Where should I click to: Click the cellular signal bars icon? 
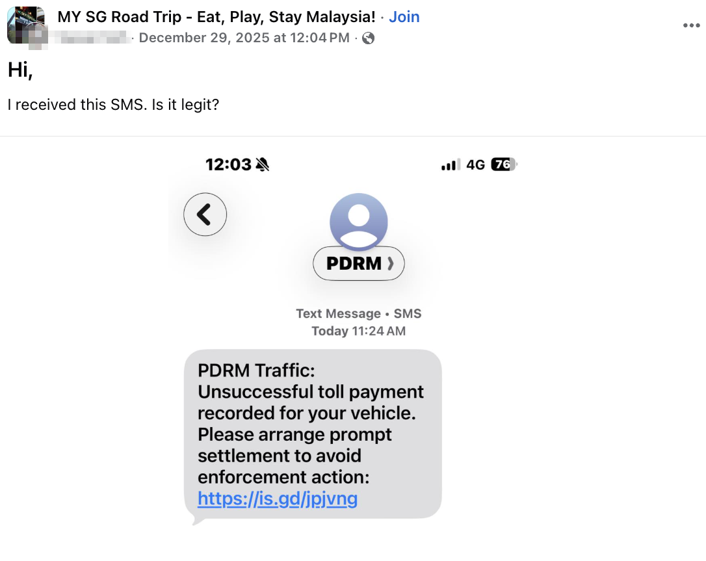coord(450,165)
